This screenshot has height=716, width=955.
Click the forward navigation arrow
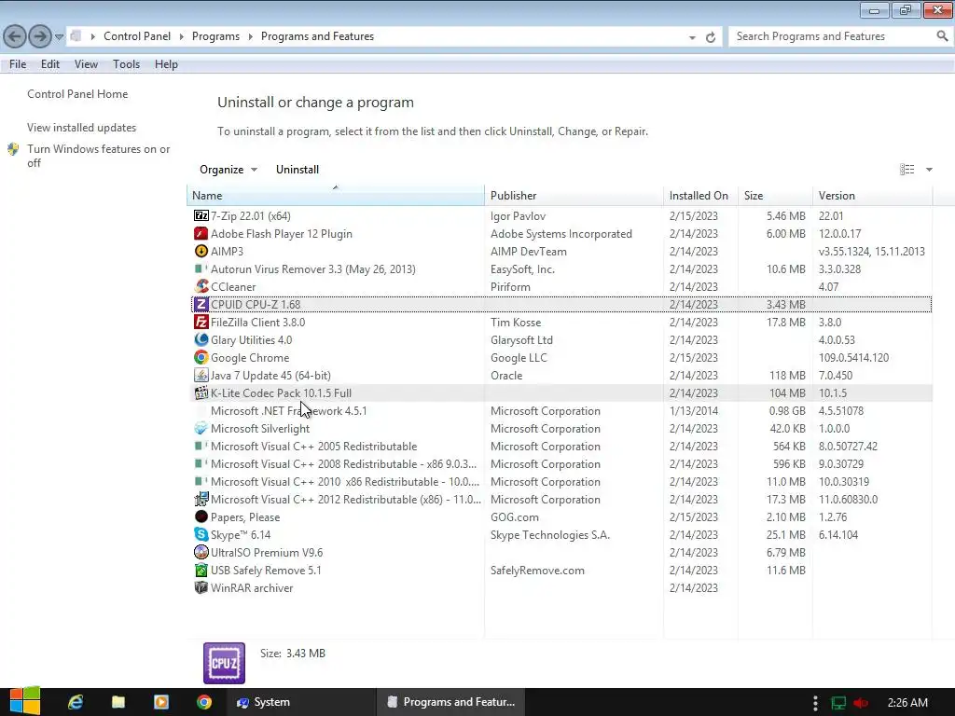[40, 36]
